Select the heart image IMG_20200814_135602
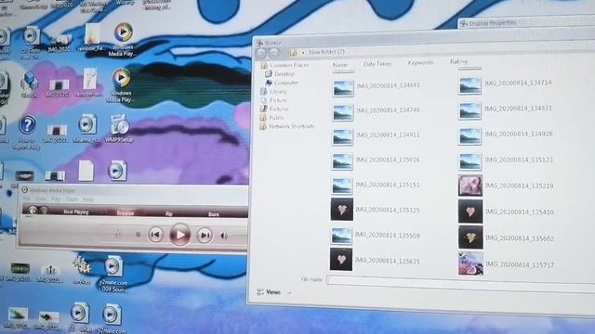 coord(470,238)
